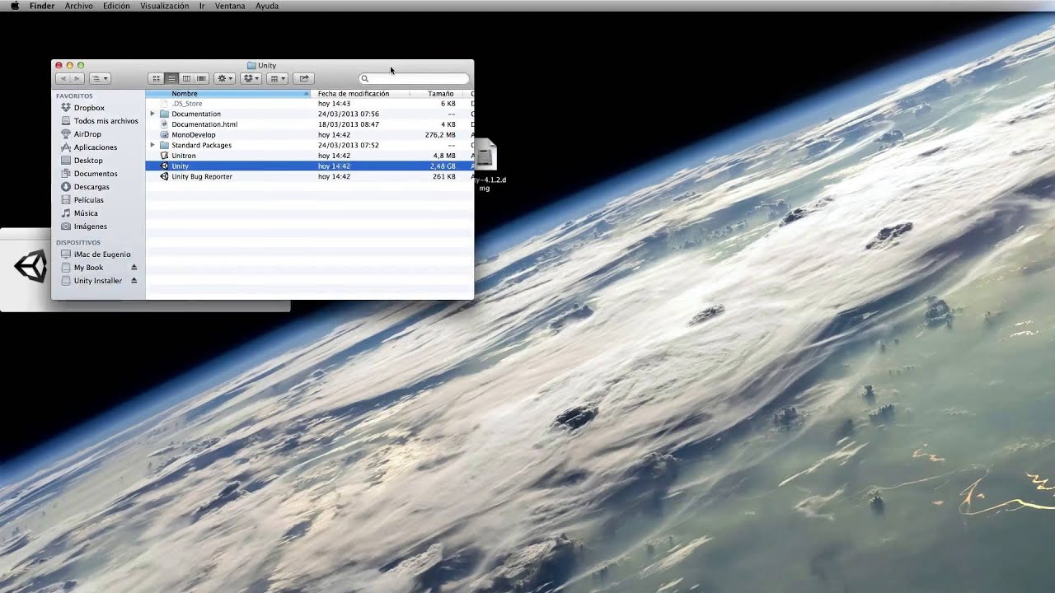Select the Documentation.html file
Screen dimensions: 1055x593
coord(309,124)
